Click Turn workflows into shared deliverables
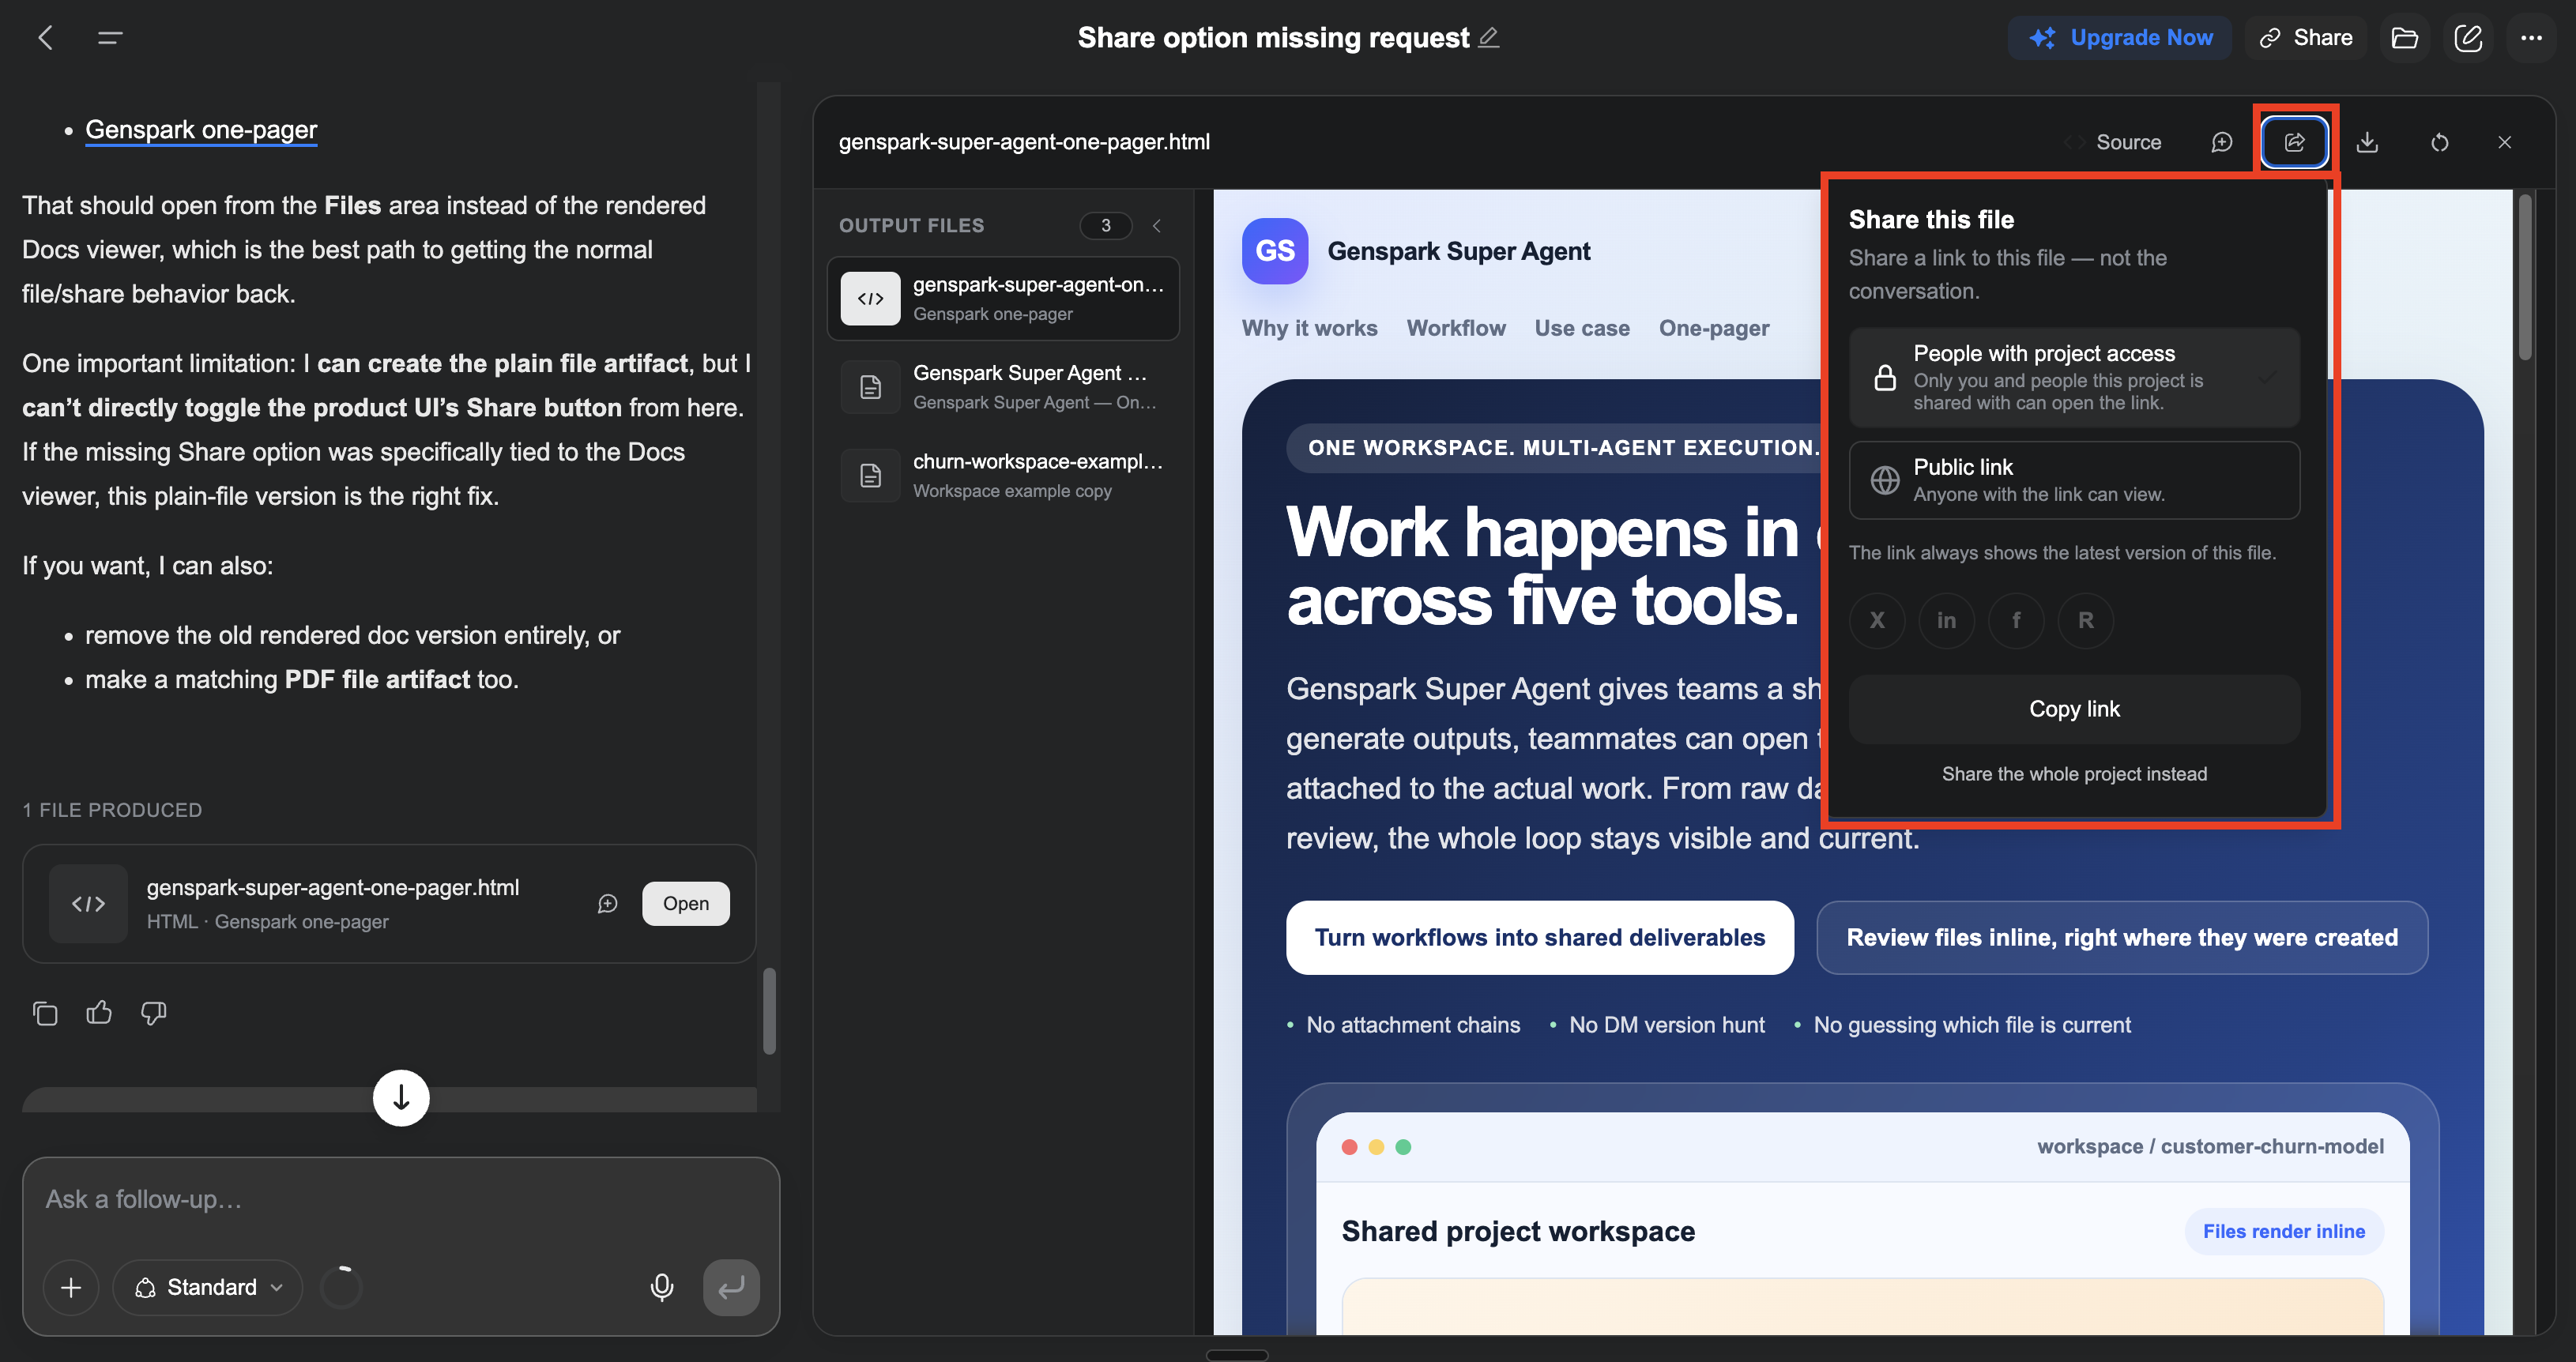 click(x=1540, y=938)
